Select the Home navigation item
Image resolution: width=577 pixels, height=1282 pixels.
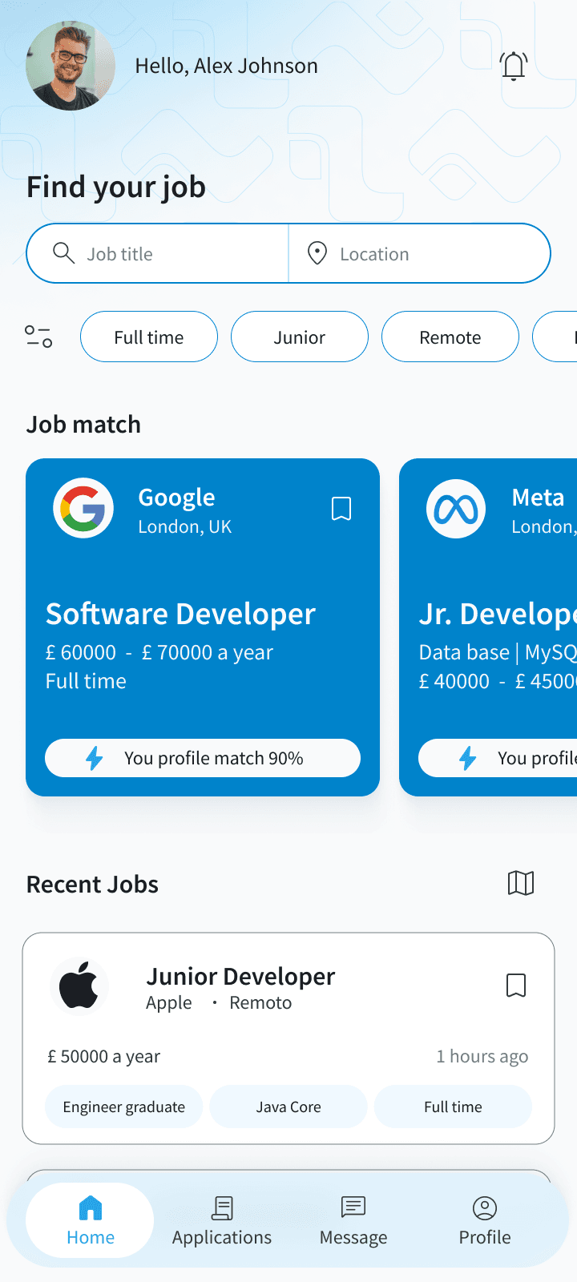(x=90, y=1220)
